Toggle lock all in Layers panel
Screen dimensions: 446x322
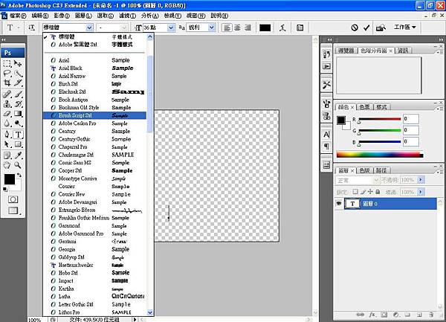coord(378,192)
